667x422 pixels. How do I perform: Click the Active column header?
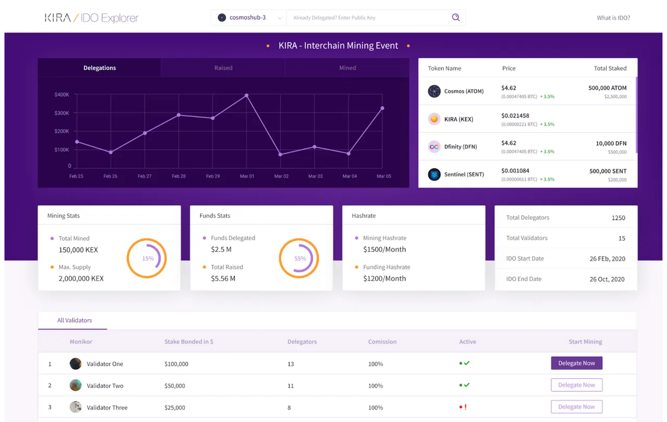(x=467, y=342)
